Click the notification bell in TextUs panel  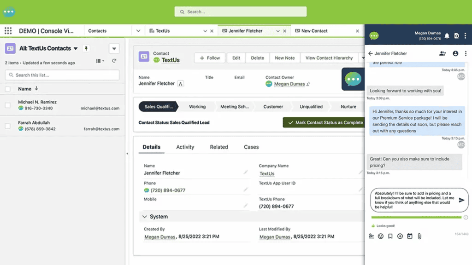[447, 36]
